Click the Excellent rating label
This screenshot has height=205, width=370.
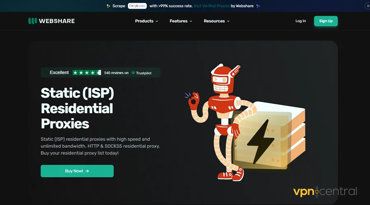59,73
